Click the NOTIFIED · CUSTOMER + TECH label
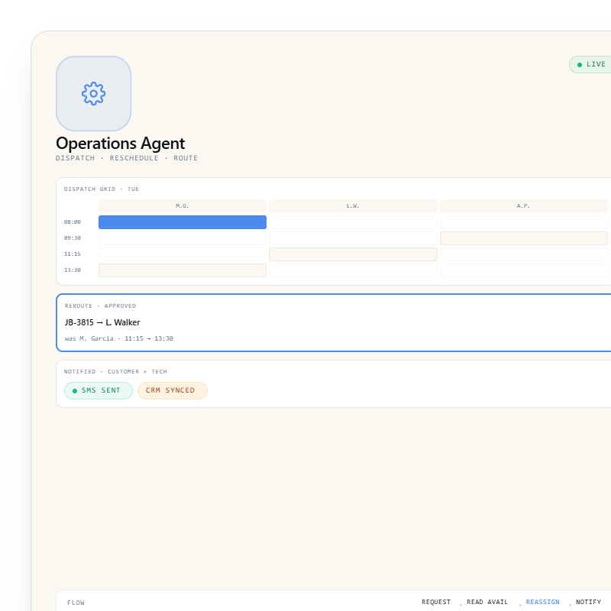 [x=115, y=372]
